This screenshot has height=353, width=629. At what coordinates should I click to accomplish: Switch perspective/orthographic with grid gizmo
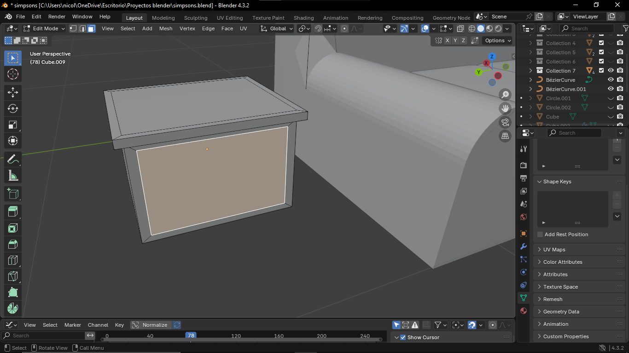(x=506, y=136)
